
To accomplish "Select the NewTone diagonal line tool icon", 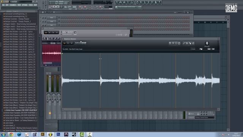I will [184, 43].
